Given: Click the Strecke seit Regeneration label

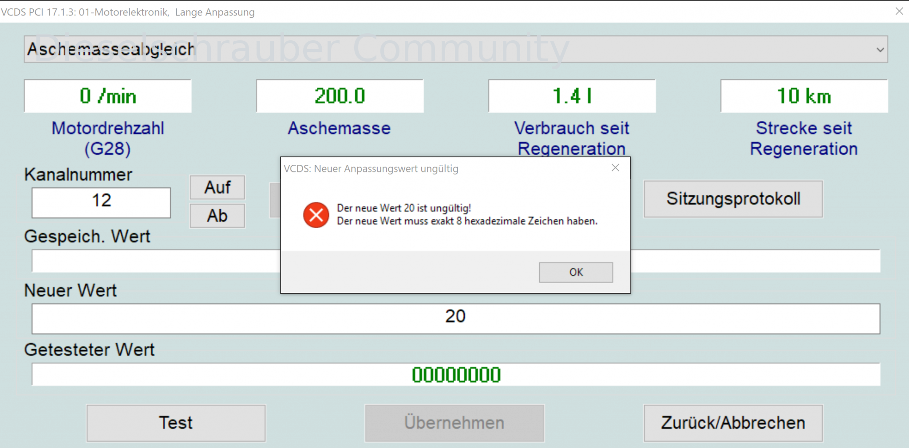Looking at the screenshot, I should click(804, 138).
